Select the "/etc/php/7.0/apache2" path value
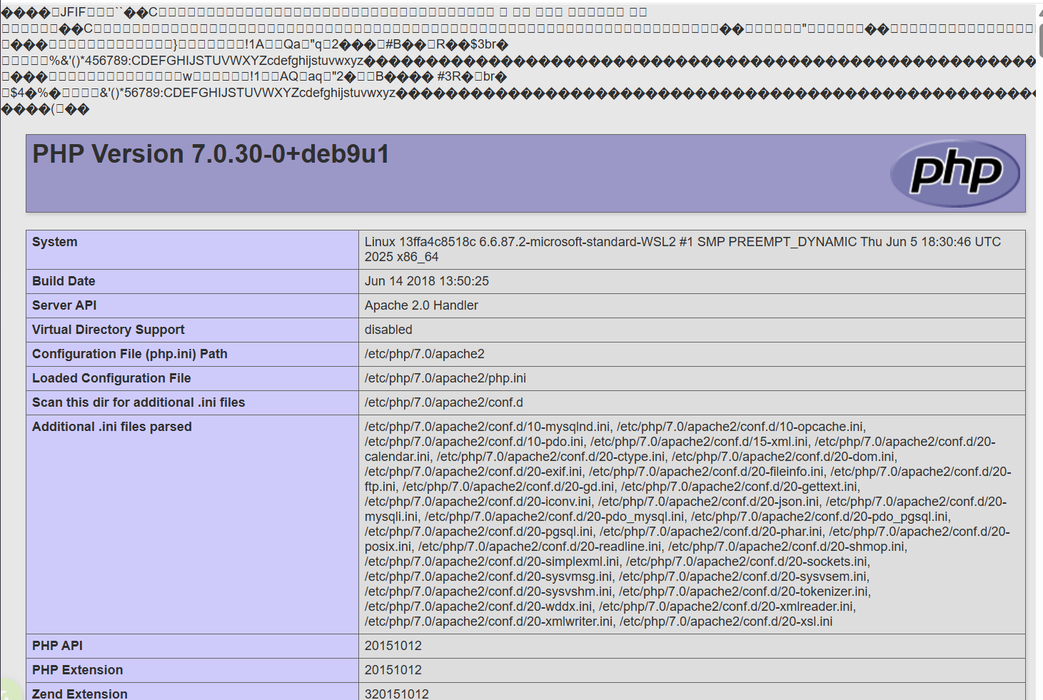This screenshot has width=1043, height=700. click(x=425, y=354)
